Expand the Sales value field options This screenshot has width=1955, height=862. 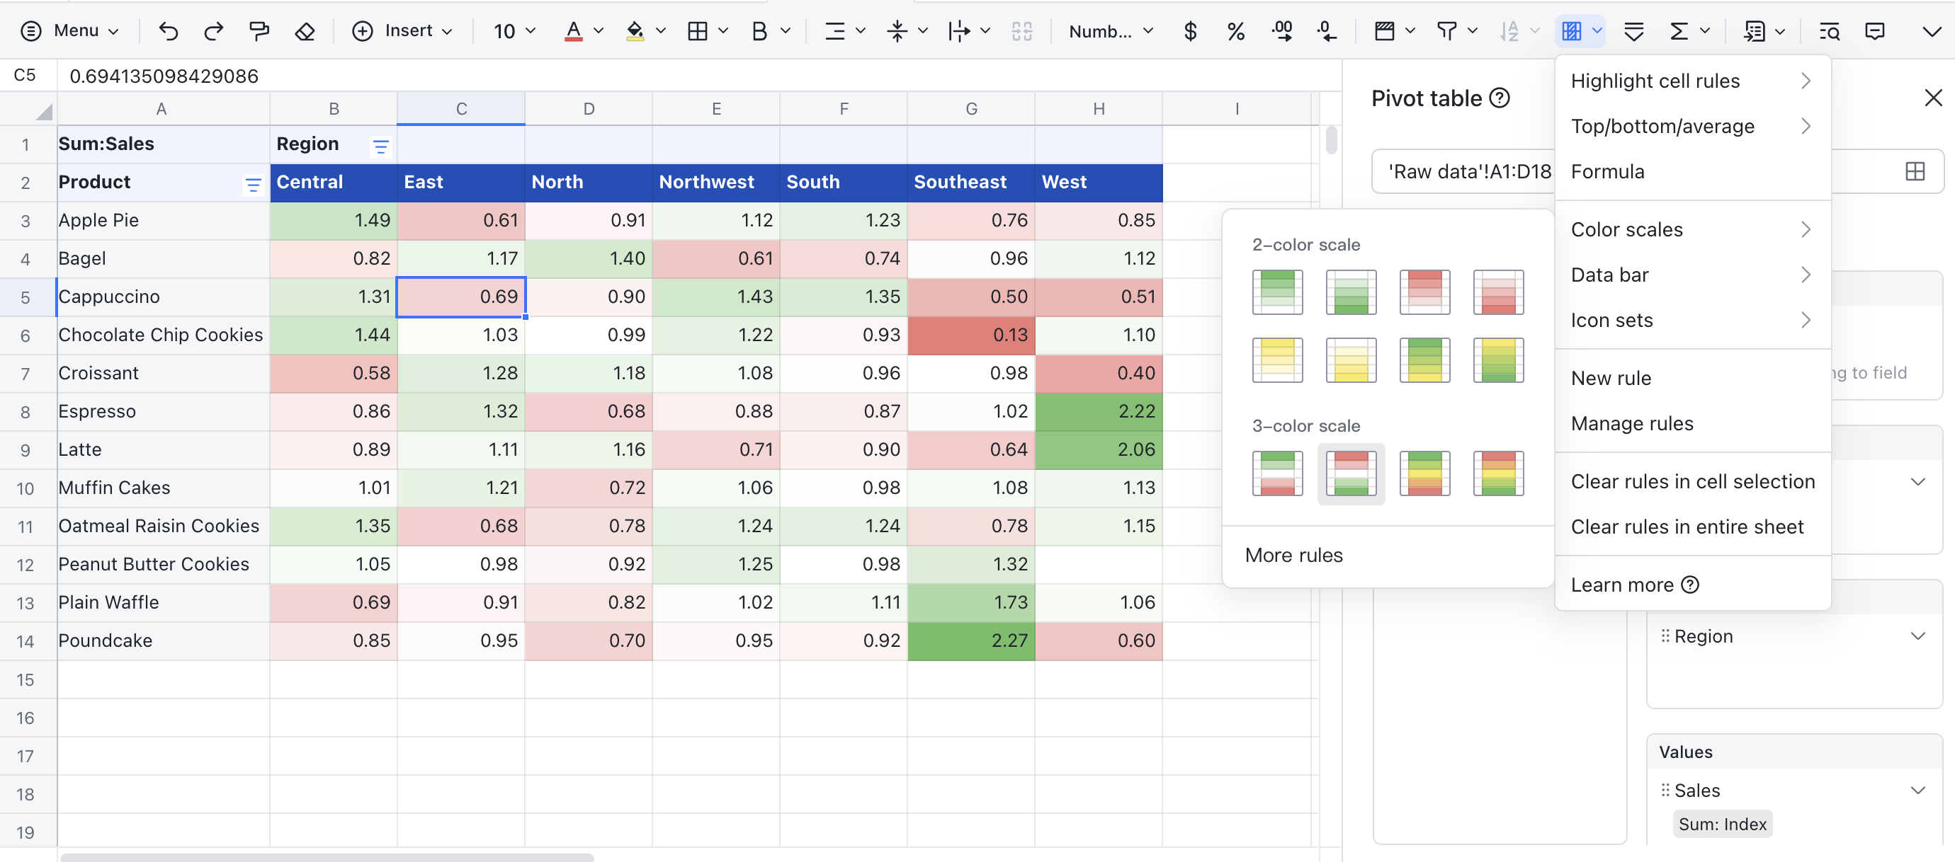pos(1920,790)
